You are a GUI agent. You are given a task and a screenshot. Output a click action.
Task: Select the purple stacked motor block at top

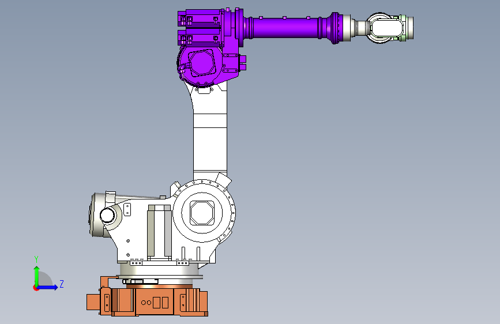point(201,28)
